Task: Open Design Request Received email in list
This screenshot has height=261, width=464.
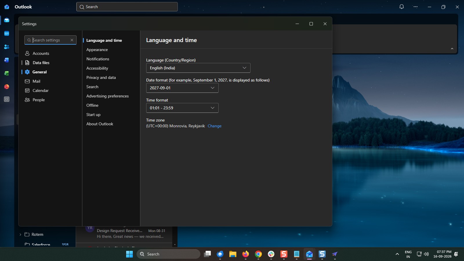Action: [124, 234]
